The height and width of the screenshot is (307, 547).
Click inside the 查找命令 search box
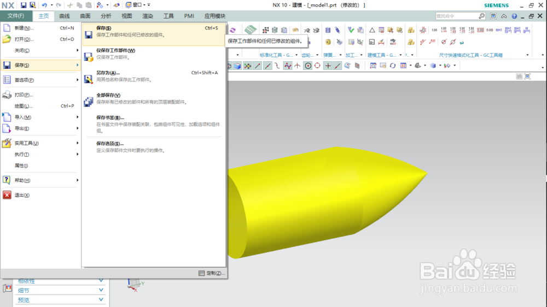(x=456, y=16)
